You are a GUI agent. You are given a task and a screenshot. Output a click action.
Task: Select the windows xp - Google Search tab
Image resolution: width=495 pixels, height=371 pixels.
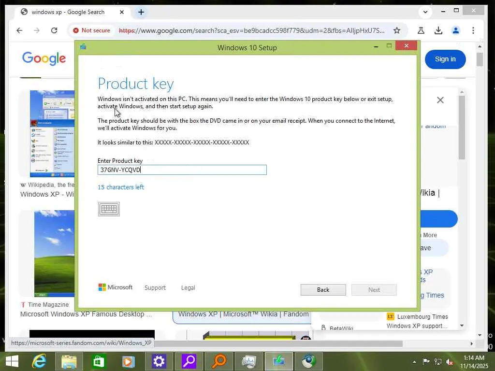[x=73, y=12]
